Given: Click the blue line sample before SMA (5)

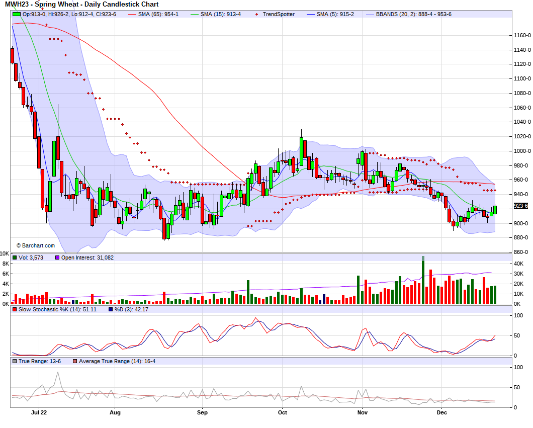Looking at the screenshot, I should tap(310, 14).
